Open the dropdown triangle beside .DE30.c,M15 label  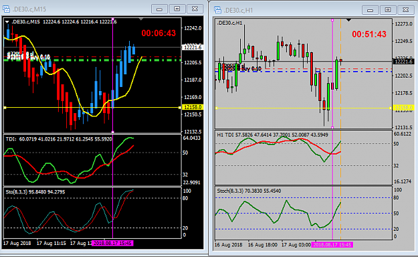[7, 22]
